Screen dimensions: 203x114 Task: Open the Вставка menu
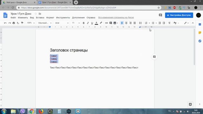(x=40, y=18)
